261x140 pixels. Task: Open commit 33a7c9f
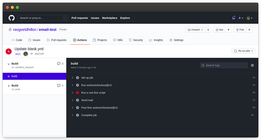39,54
